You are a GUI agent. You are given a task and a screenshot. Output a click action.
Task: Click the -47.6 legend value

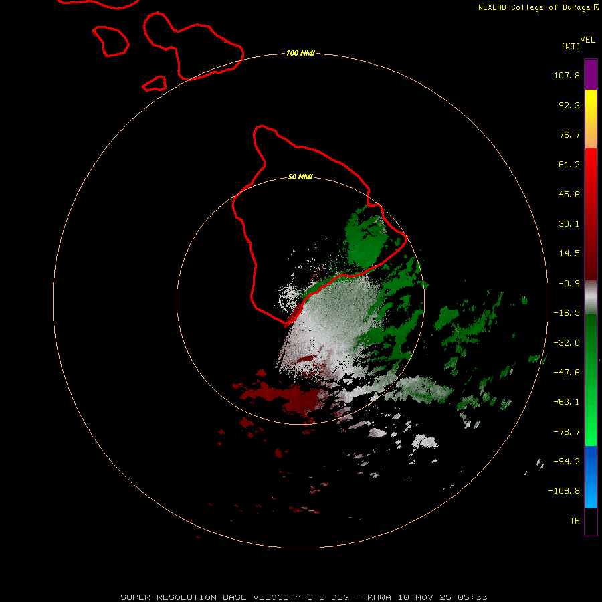[x=567, y=373]
